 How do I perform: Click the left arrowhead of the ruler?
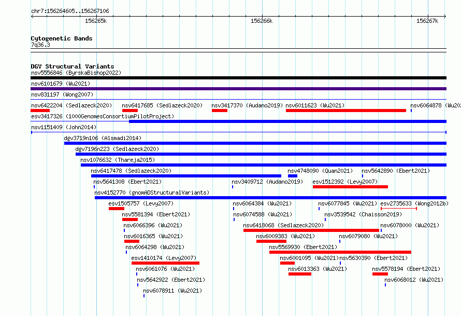click(32, 16)
